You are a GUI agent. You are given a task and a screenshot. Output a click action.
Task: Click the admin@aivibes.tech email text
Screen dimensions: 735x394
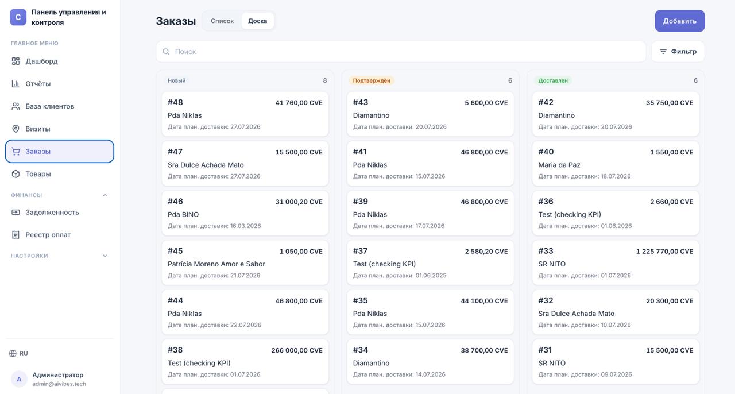click(59, 384)
